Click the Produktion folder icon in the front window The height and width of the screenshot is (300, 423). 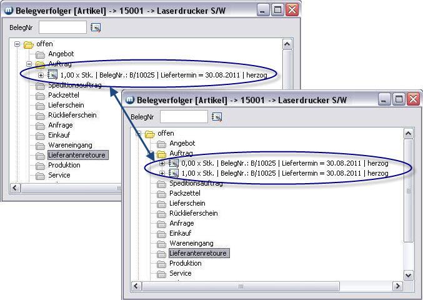point(162,264)
